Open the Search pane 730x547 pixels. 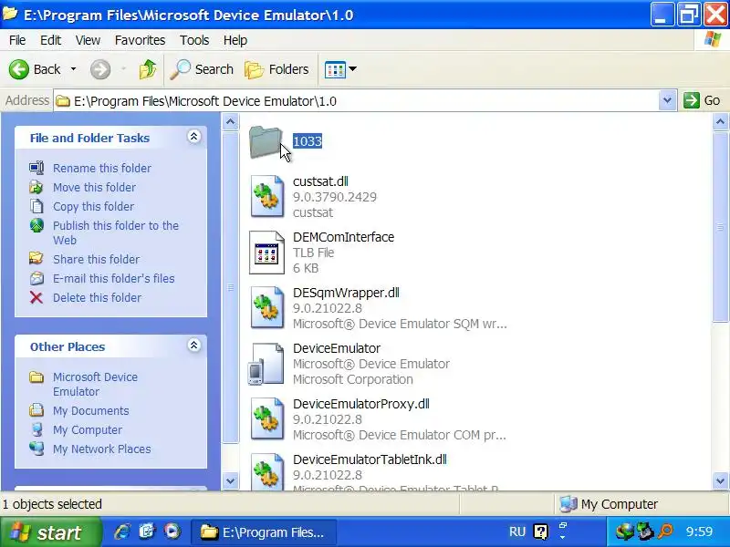click(x=202, y=69)
